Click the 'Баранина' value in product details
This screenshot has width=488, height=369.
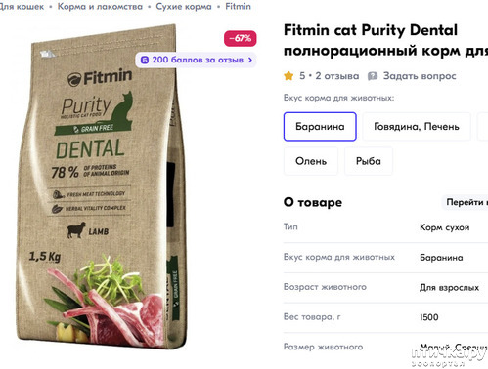pos(441,258)
